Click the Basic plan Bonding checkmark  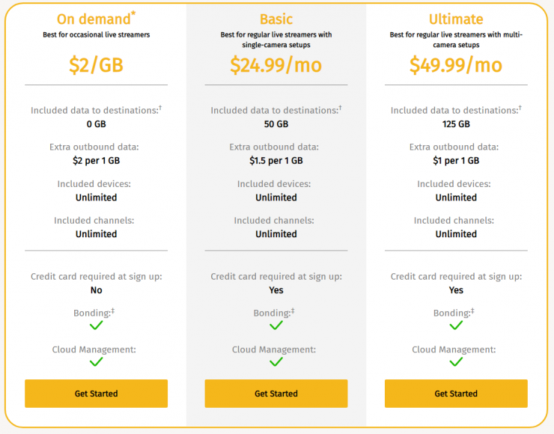click(x=276, y=325)
